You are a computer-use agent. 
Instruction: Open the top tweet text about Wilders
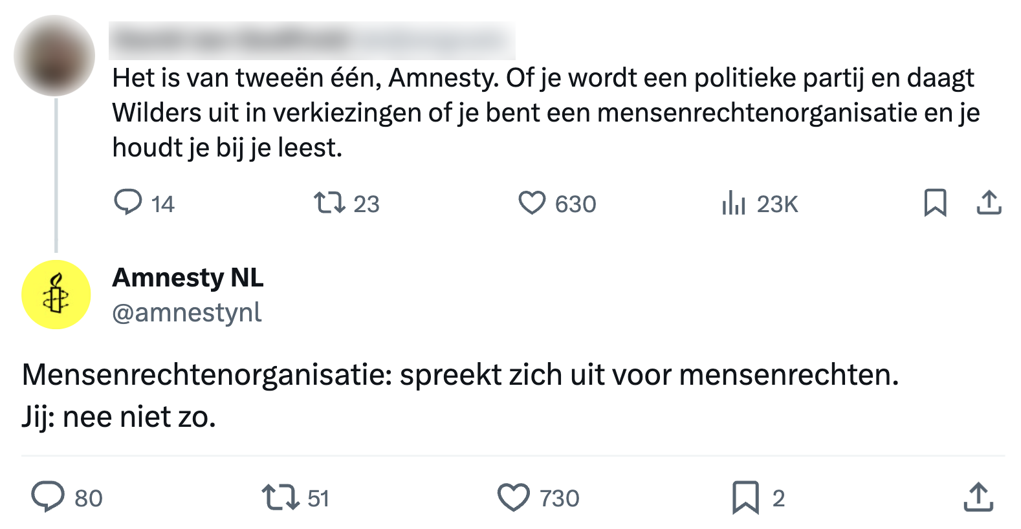[543, 113]
